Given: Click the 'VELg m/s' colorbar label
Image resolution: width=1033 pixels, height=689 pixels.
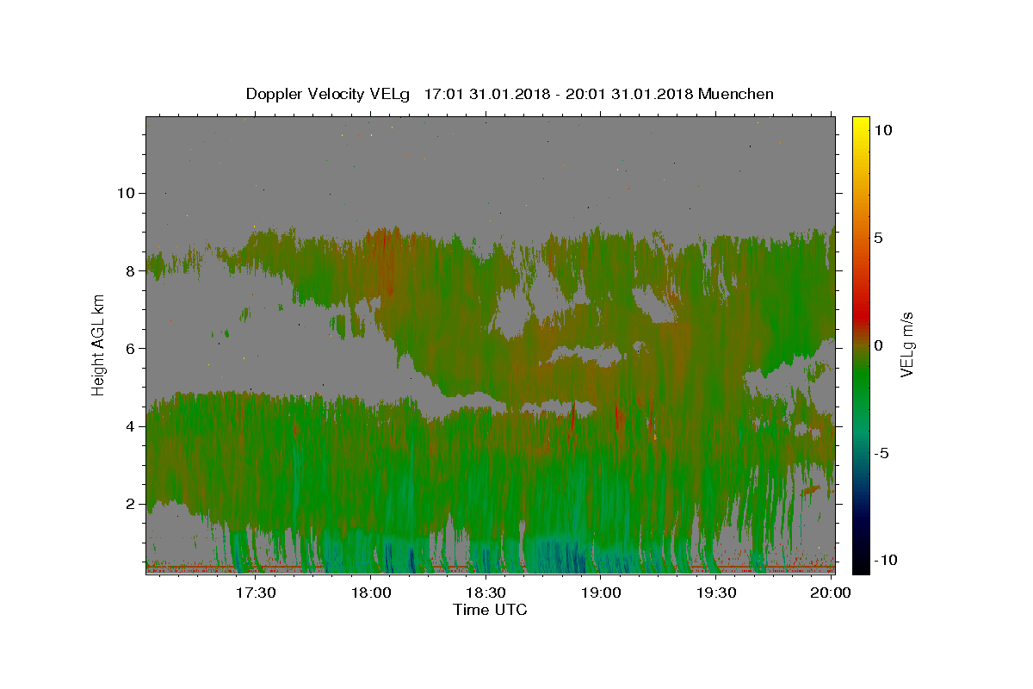Looking at the screenshot, I should coord(906,344).
